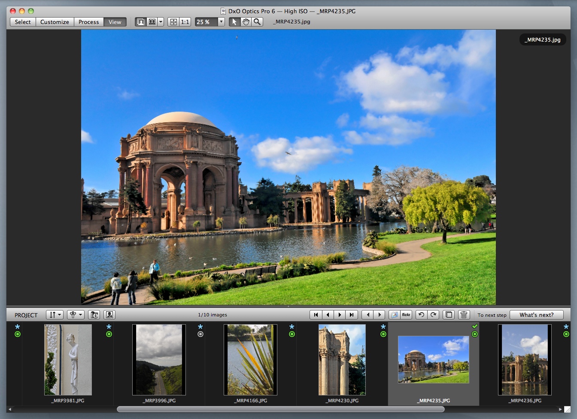Click the 1:1 zoom button

pos(185,22)
